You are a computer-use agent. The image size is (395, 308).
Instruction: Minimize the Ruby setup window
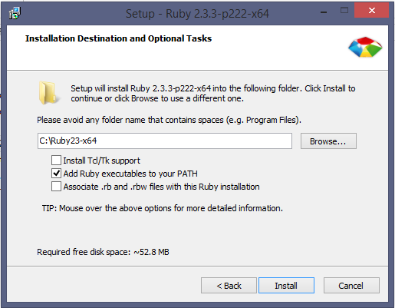point(324,12)
